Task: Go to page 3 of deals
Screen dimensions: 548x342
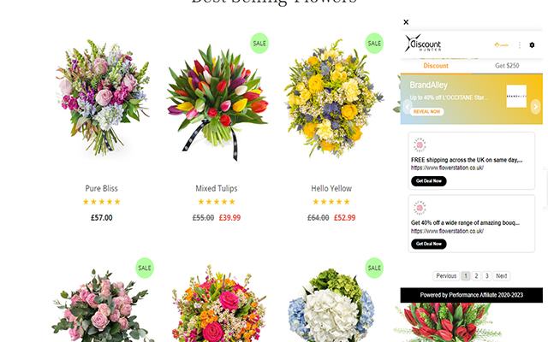Action: 486,276
